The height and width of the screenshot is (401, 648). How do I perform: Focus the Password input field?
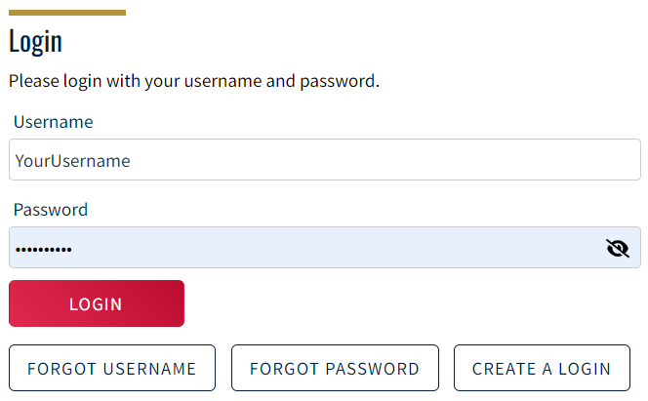325,248
